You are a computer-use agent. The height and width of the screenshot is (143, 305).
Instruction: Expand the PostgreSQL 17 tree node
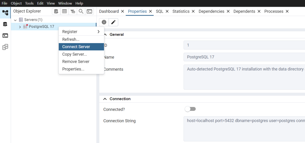(x=20, y=27)
